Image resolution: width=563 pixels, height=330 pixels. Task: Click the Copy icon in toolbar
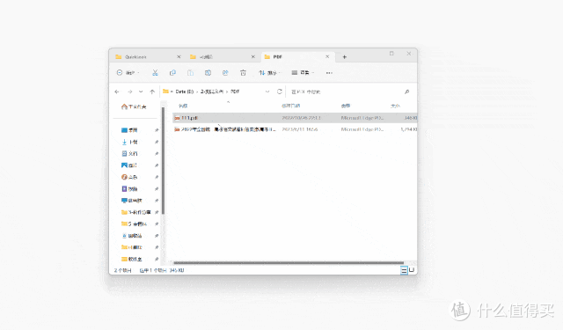tap(172, 73)
